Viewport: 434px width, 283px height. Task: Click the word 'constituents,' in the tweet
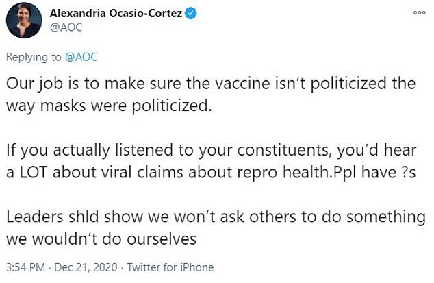(x=284, y=150)
